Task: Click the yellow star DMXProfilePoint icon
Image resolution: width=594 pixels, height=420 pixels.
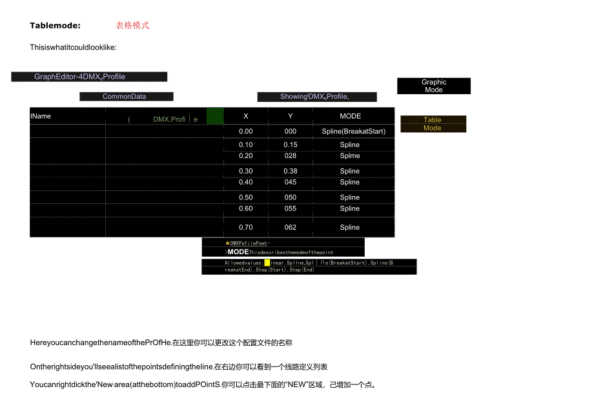Action: tap(227, 244)
